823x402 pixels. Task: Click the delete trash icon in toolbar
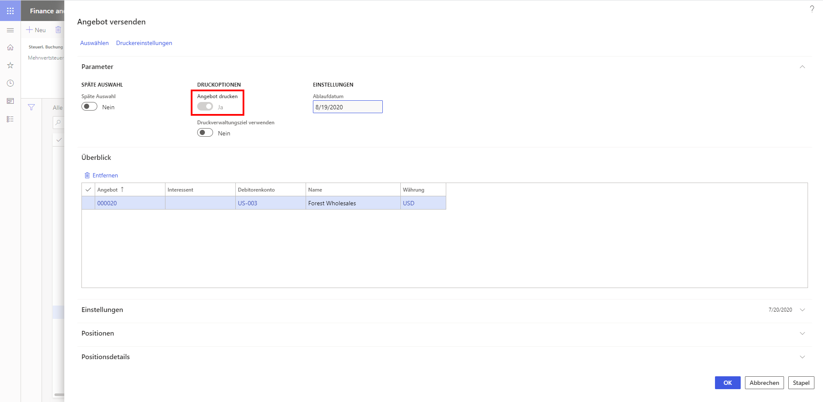pyautogui.click(x=58, y=30)
